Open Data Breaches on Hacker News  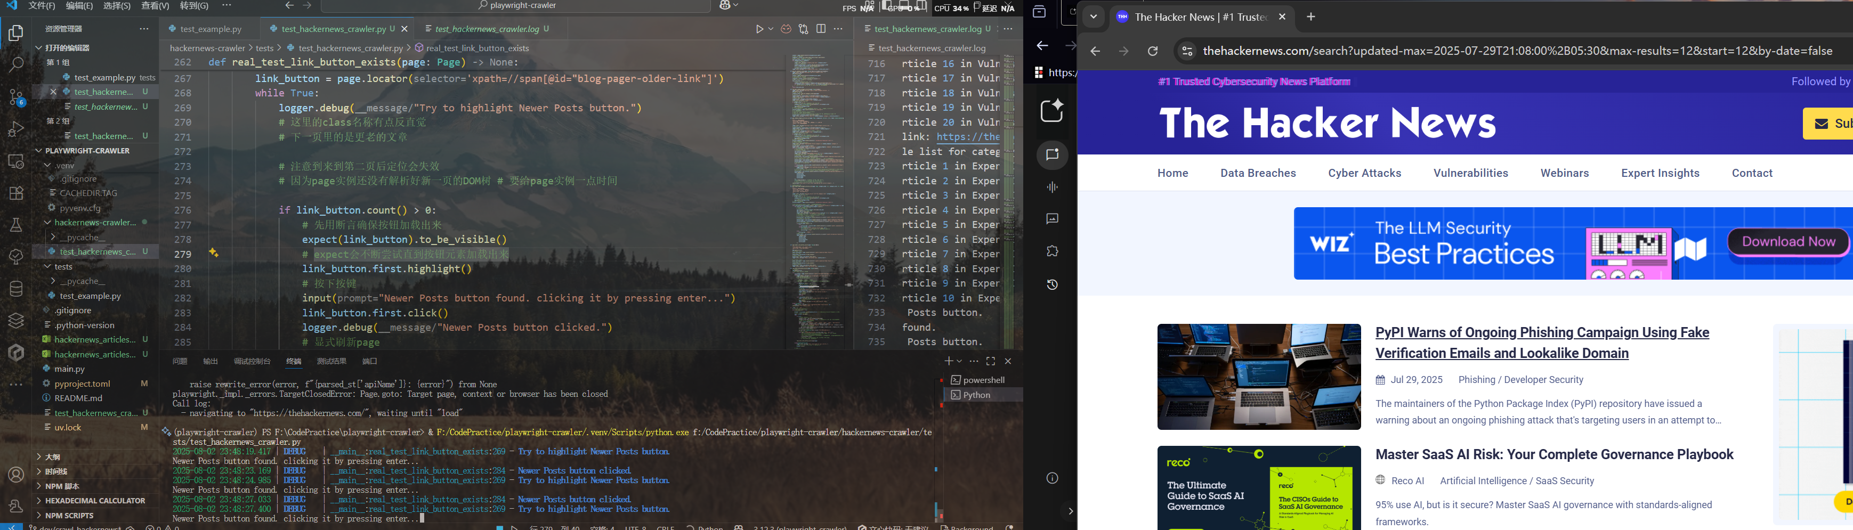[1258, 173]
